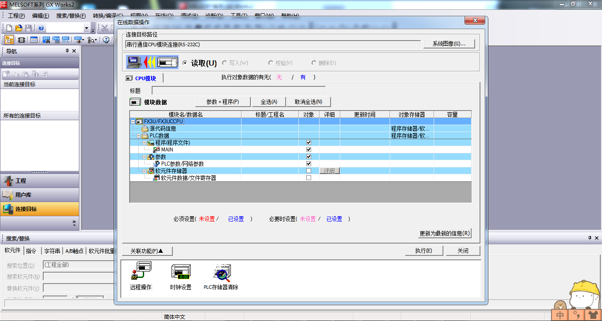Click the Chinese input mode IME icon

[x=560, y=315]
